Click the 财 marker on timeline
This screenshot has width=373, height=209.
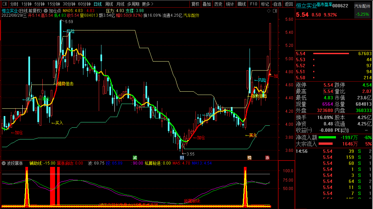click(x=182, y=158)
